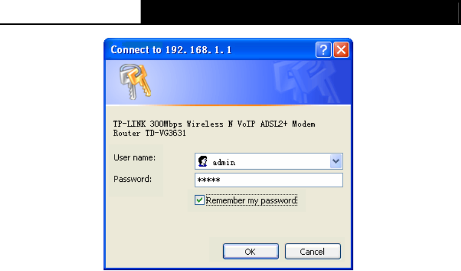Image resolution: width=461 pixels, height=271 pixels.
Task: Click the blue banner area of dialog
Action: [228, 83]
